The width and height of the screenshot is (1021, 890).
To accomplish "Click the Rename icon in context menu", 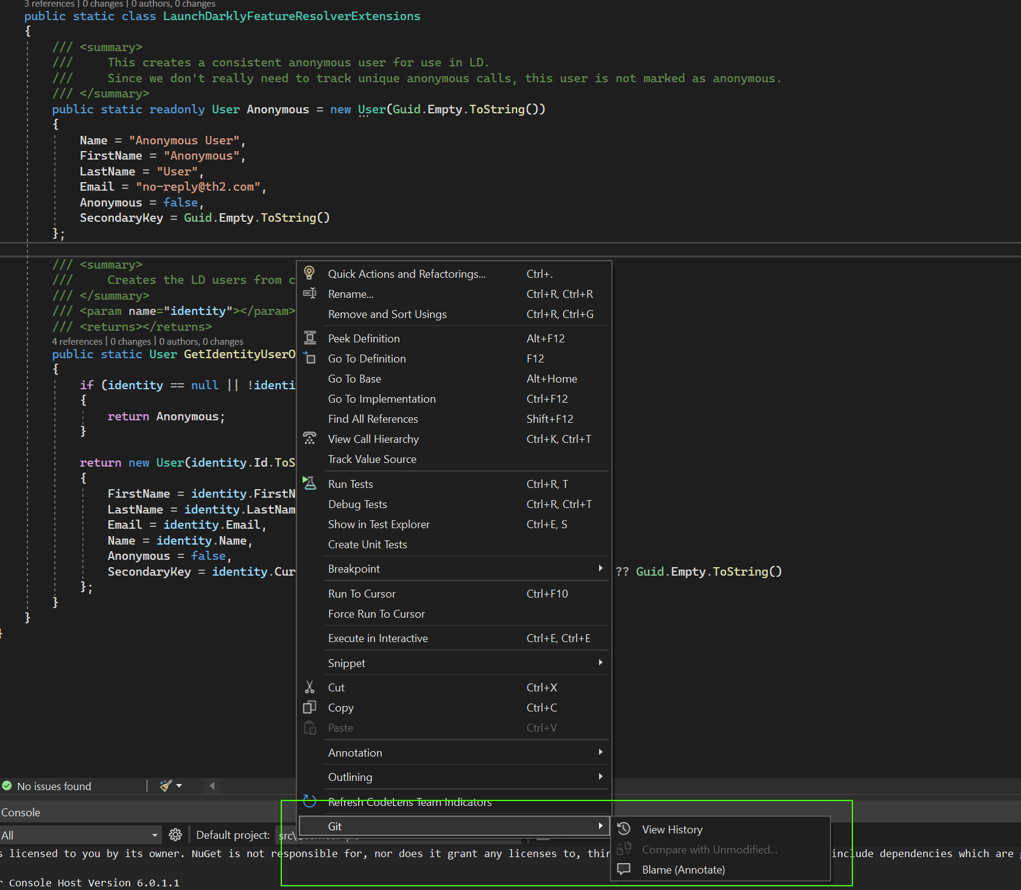I will pos(309,294).
